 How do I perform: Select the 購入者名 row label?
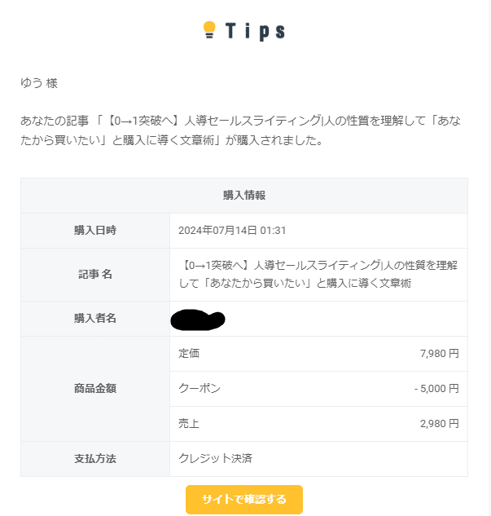pyautogui.click(x=95, y=318)
